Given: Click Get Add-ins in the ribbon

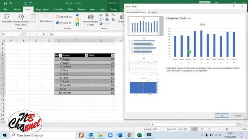Looking at the screenshot, I should coord(64,17).
